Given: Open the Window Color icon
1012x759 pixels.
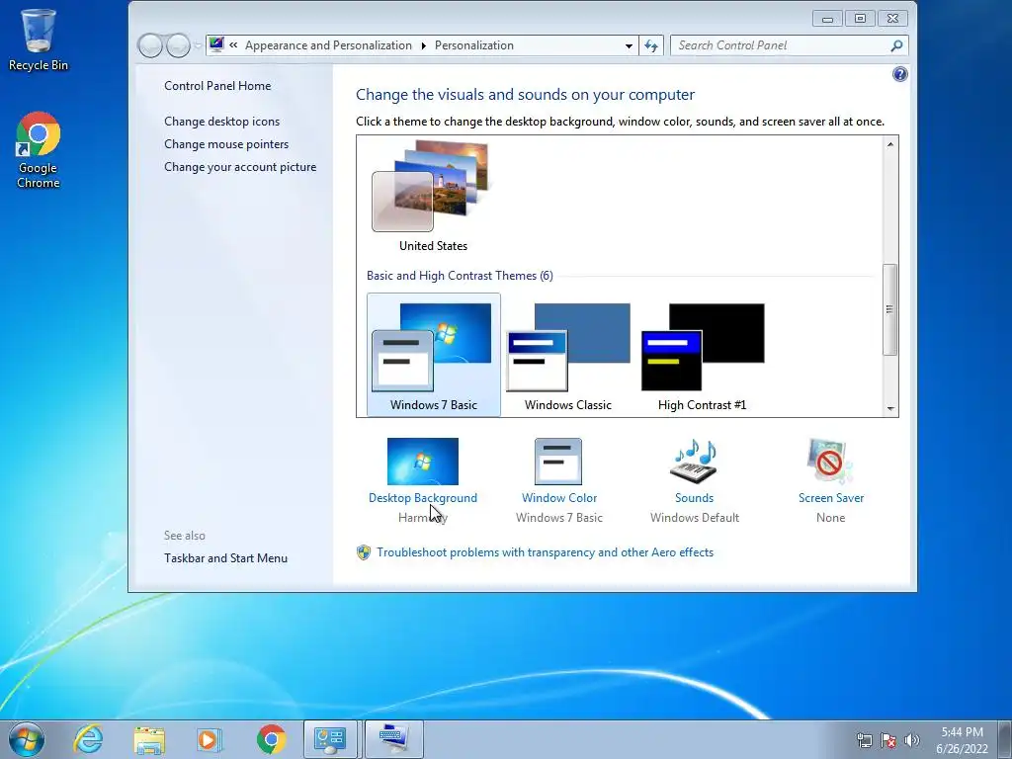Looking at the screenshot, I should pyautogui.click(x=558, y=462).
